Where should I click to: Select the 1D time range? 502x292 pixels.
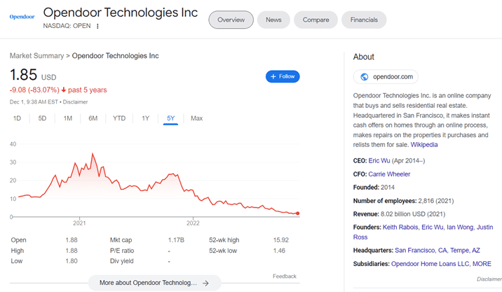(17, 118)
